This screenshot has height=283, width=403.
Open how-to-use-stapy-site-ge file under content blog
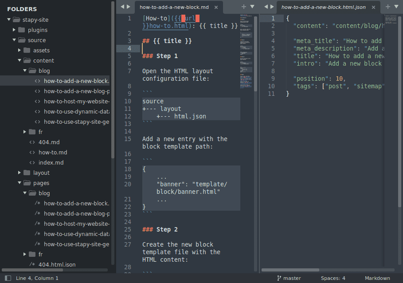[77, 122]
